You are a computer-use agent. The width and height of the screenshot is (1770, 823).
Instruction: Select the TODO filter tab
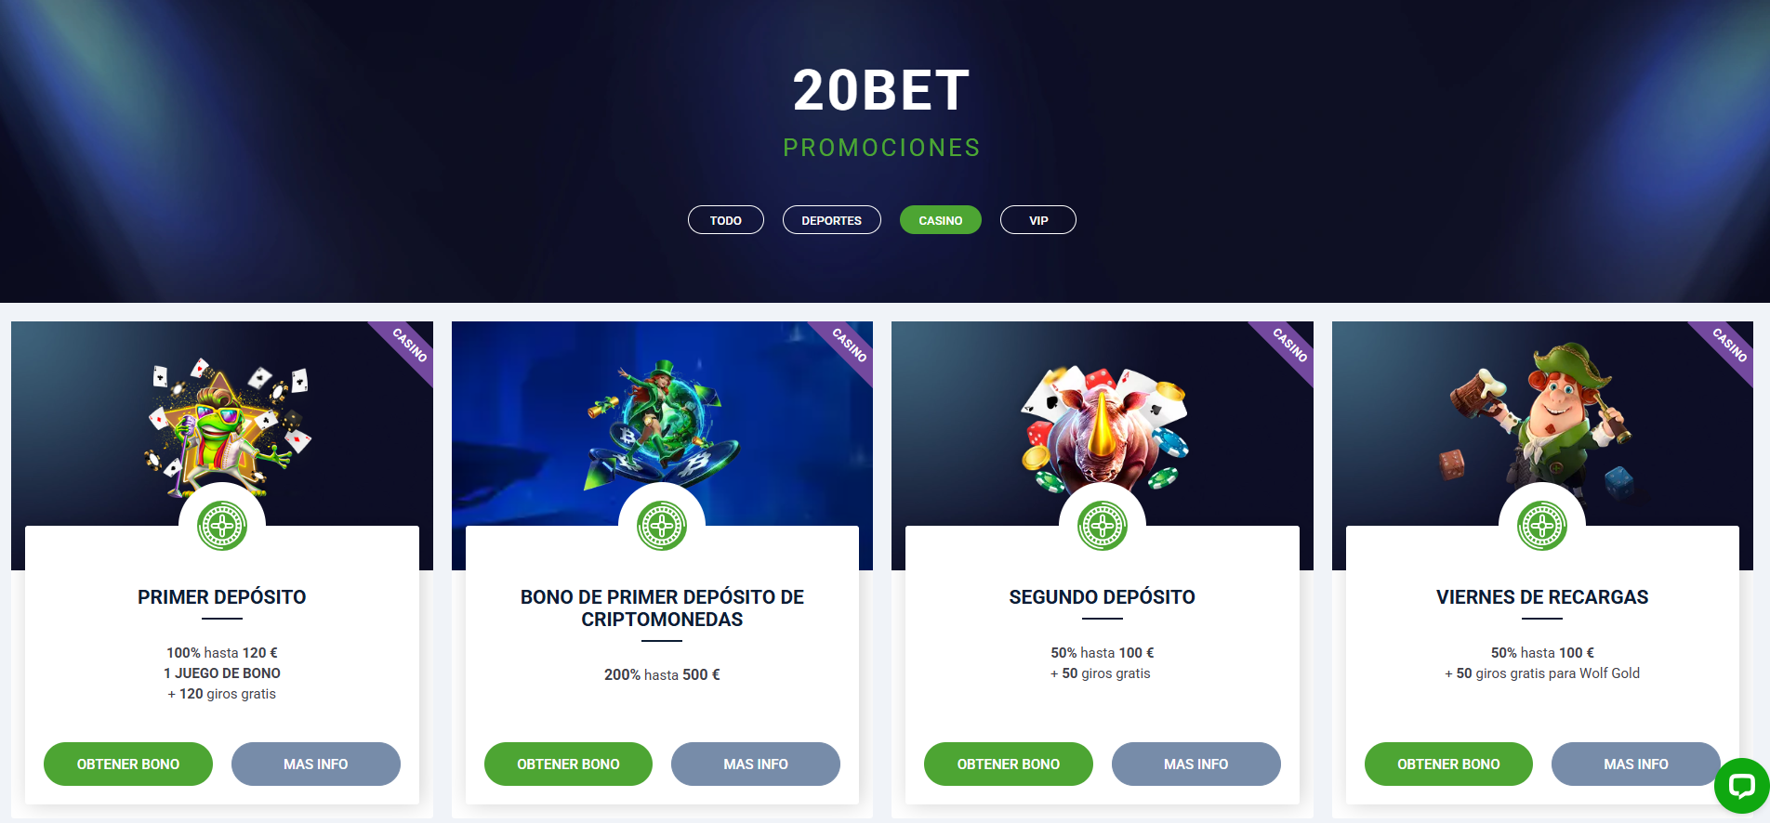726,220
